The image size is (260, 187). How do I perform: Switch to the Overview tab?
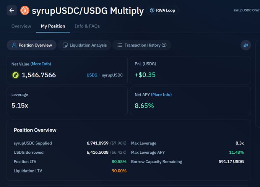[x=21, y=26]
